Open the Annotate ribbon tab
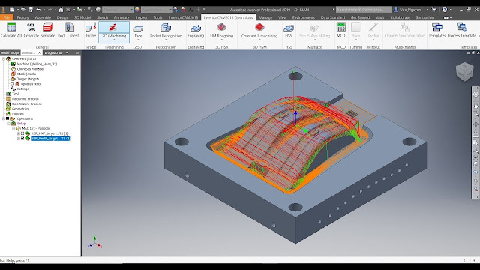 coord(121,17)
